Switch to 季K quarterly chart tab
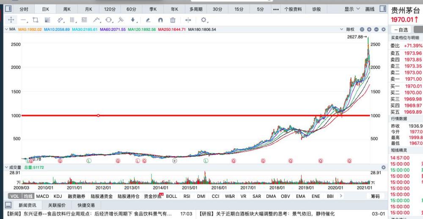The width and height of the screenshot is (423, 219). click(x=153, y=9)
